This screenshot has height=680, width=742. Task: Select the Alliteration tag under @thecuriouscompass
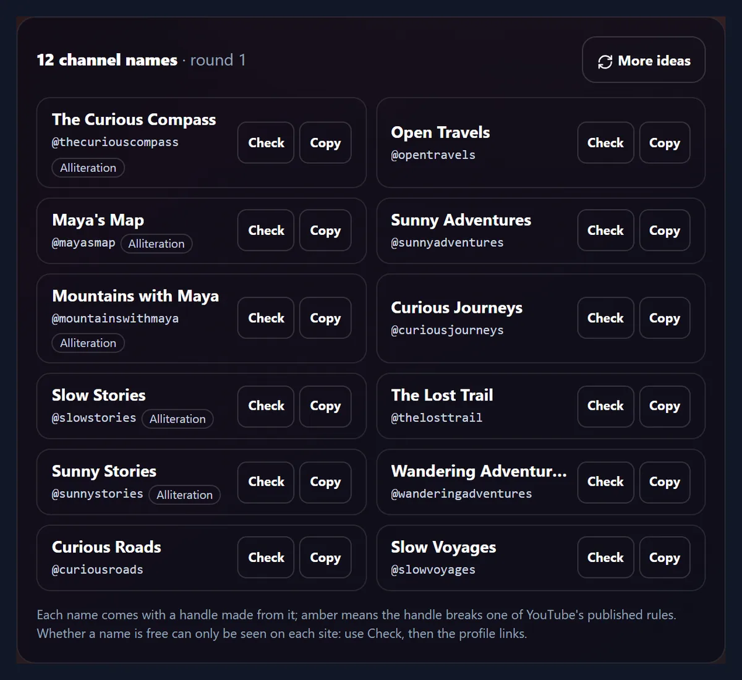coord(88,168)
